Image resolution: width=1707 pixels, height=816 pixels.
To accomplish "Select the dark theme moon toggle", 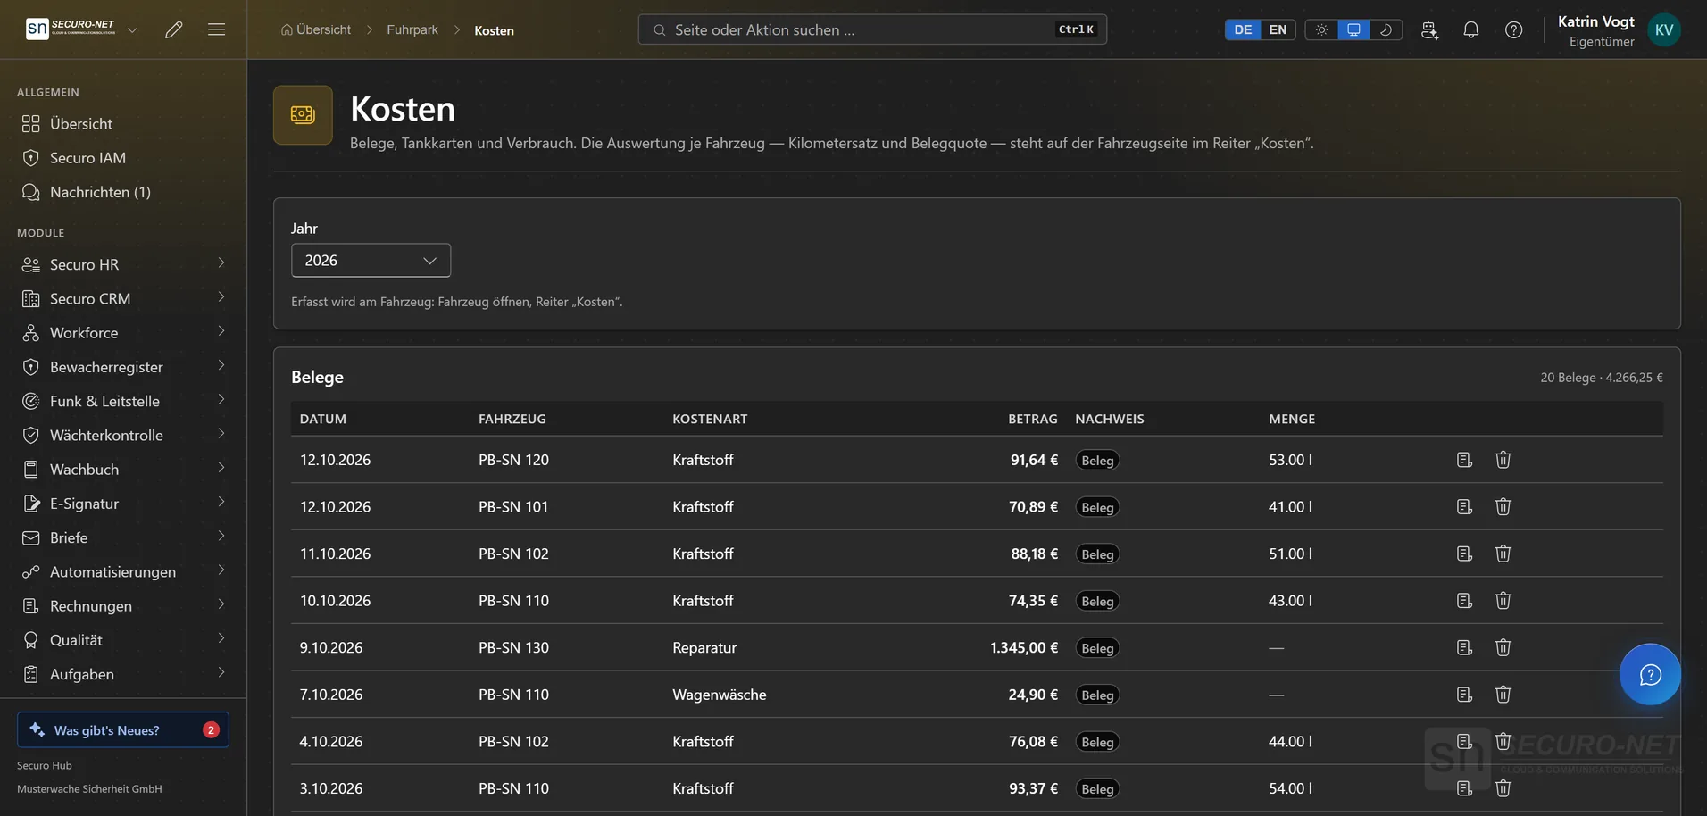I will tap(1386, 29).
